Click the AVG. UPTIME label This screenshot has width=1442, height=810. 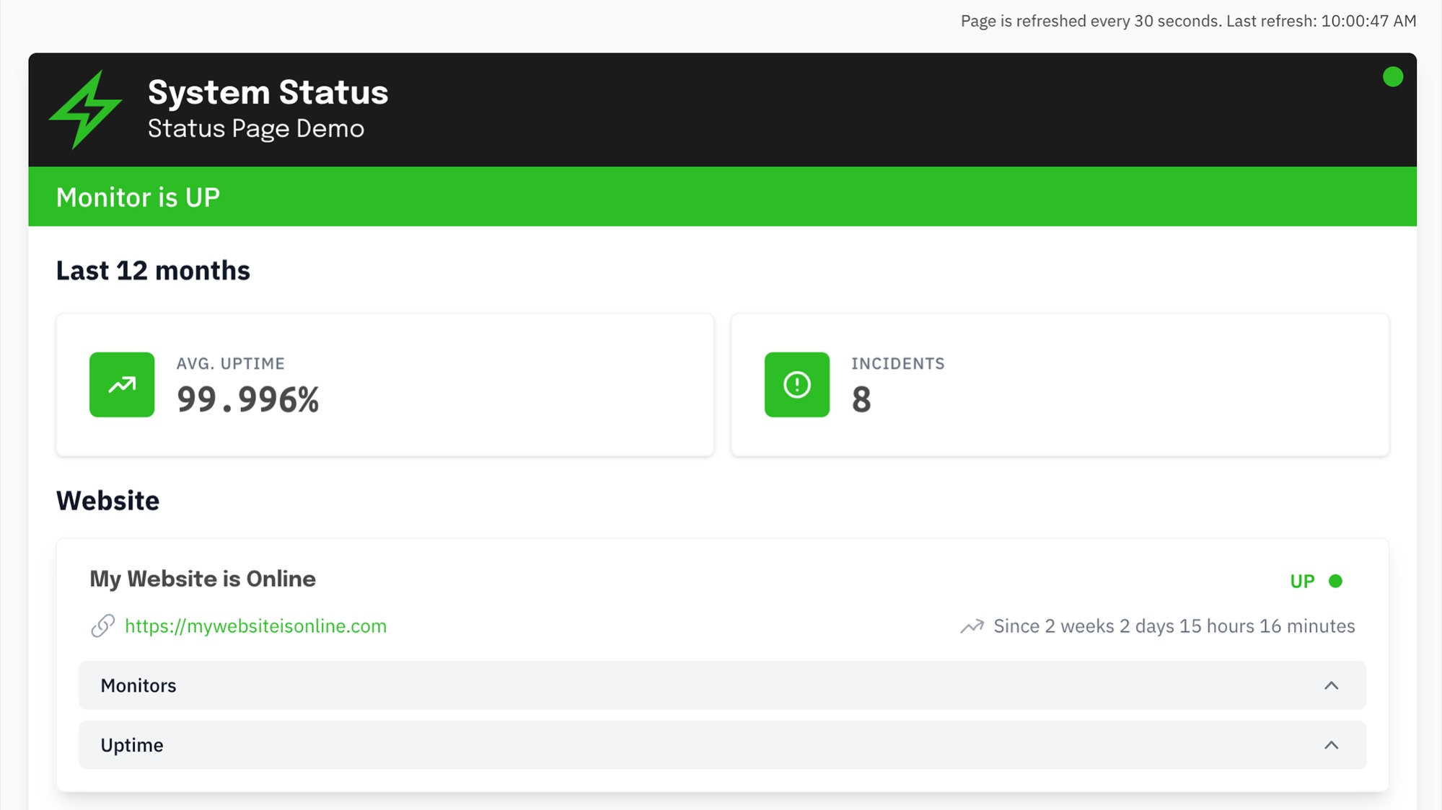pyautogui.click(x=231, y=364)
